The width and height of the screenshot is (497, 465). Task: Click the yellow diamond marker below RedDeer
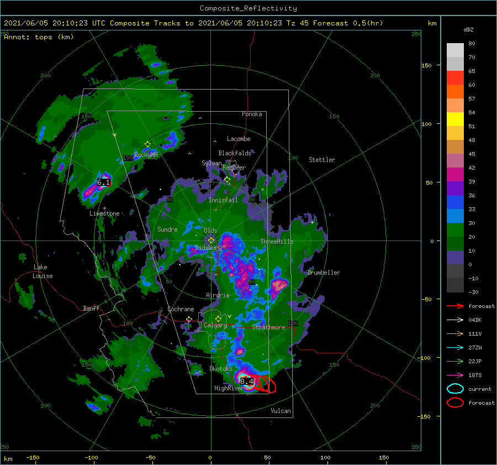click(228, 180)
